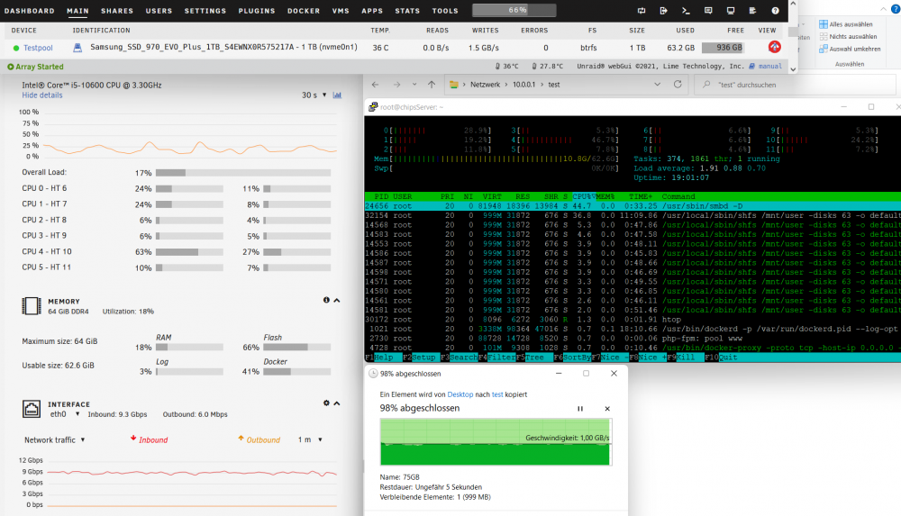Open the 30 s interval dropdown

(x=314, y=95)
